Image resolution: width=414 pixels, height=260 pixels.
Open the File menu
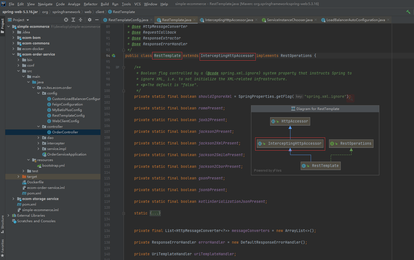tap(11, 4)
